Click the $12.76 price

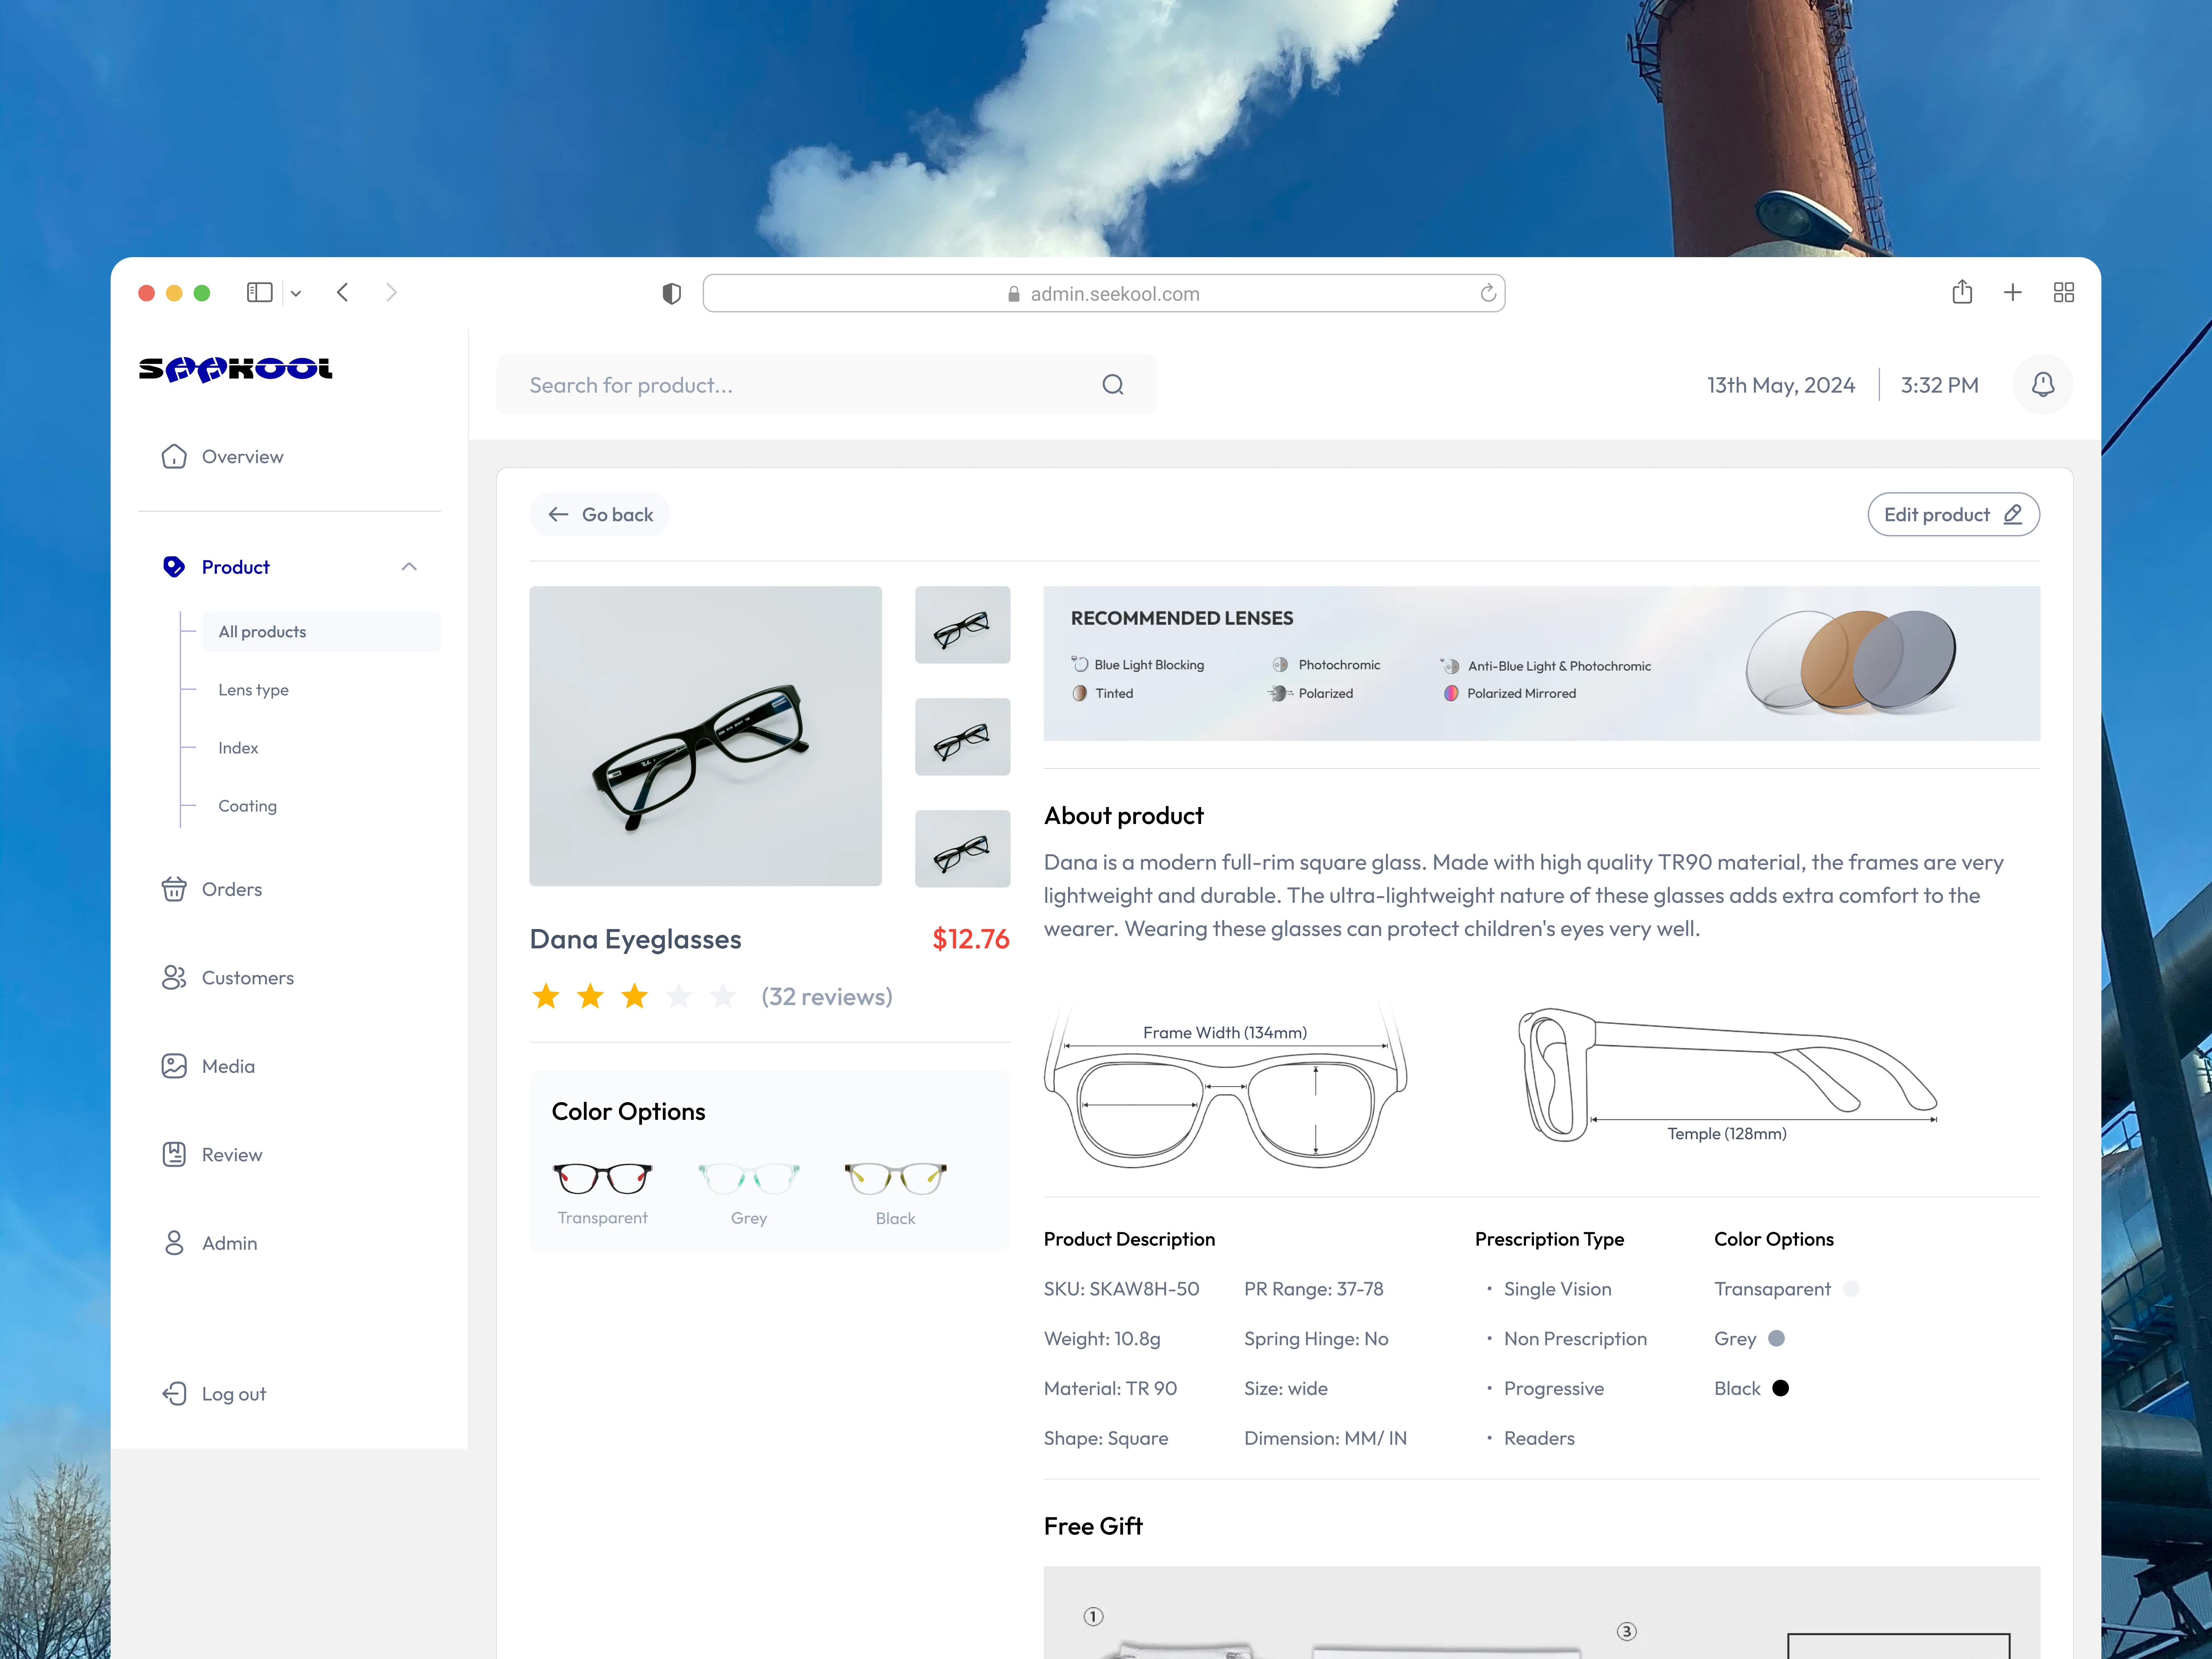971,939
